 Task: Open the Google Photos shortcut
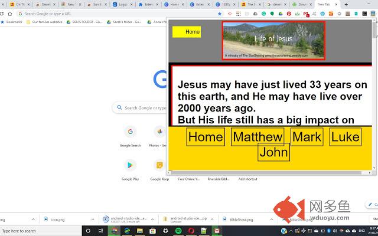[x=159, y=132]
